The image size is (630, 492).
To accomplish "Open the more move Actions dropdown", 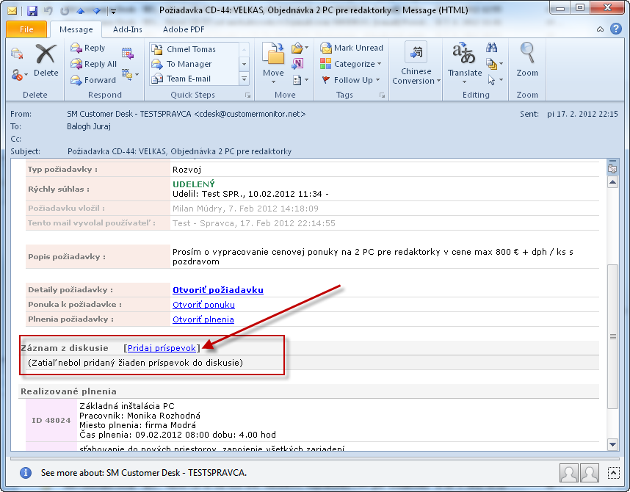I will click(x=300, y=80).
